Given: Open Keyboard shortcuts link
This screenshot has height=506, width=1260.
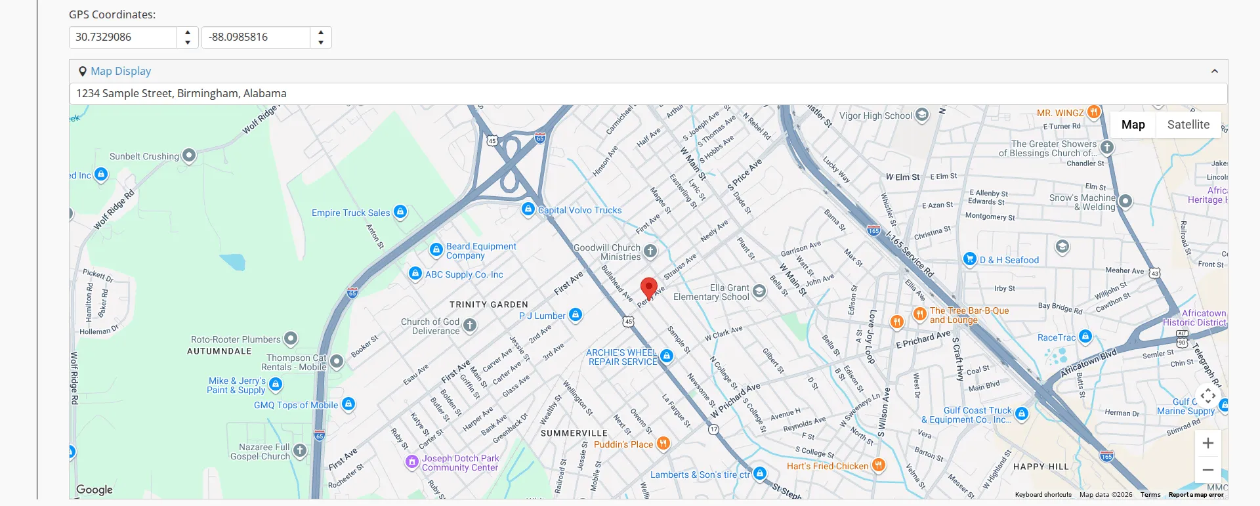Looking at the screenshot, I should (x=1043, y=495).
